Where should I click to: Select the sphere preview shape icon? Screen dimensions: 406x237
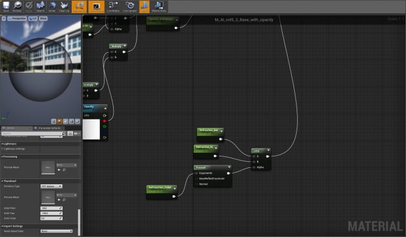click(60, 121)
